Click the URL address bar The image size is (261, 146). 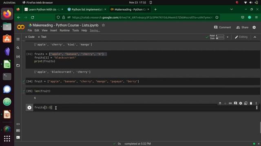click(142, 17)
